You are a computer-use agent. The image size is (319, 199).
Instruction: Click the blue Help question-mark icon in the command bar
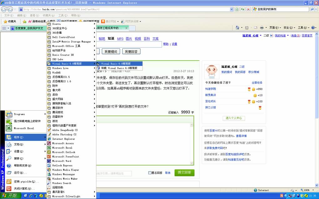[x=313, y=27]
